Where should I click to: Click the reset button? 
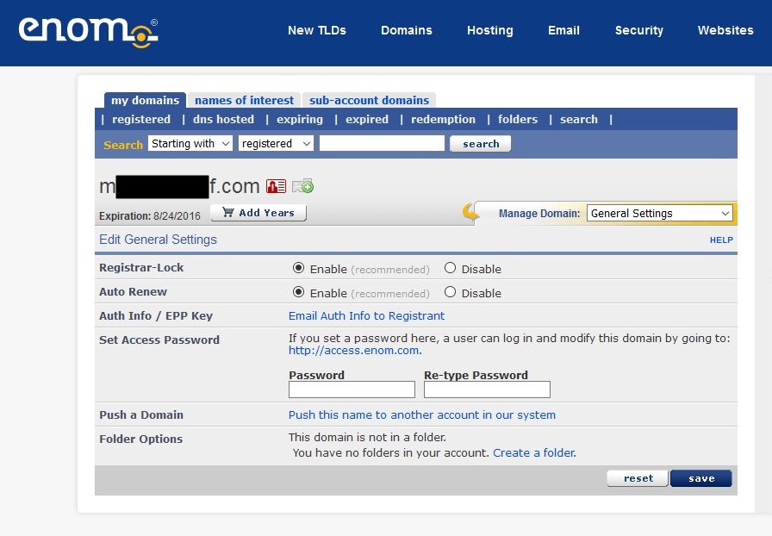(638, 478)
